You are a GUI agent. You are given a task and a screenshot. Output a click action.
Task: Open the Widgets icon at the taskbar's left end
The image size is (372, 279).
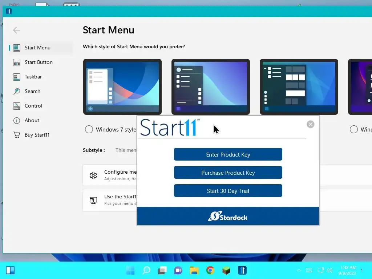click(x=10, y=270)
